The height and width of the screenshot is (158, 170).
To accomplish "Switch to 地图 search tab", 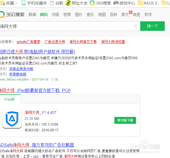I will tap(102, 14).
